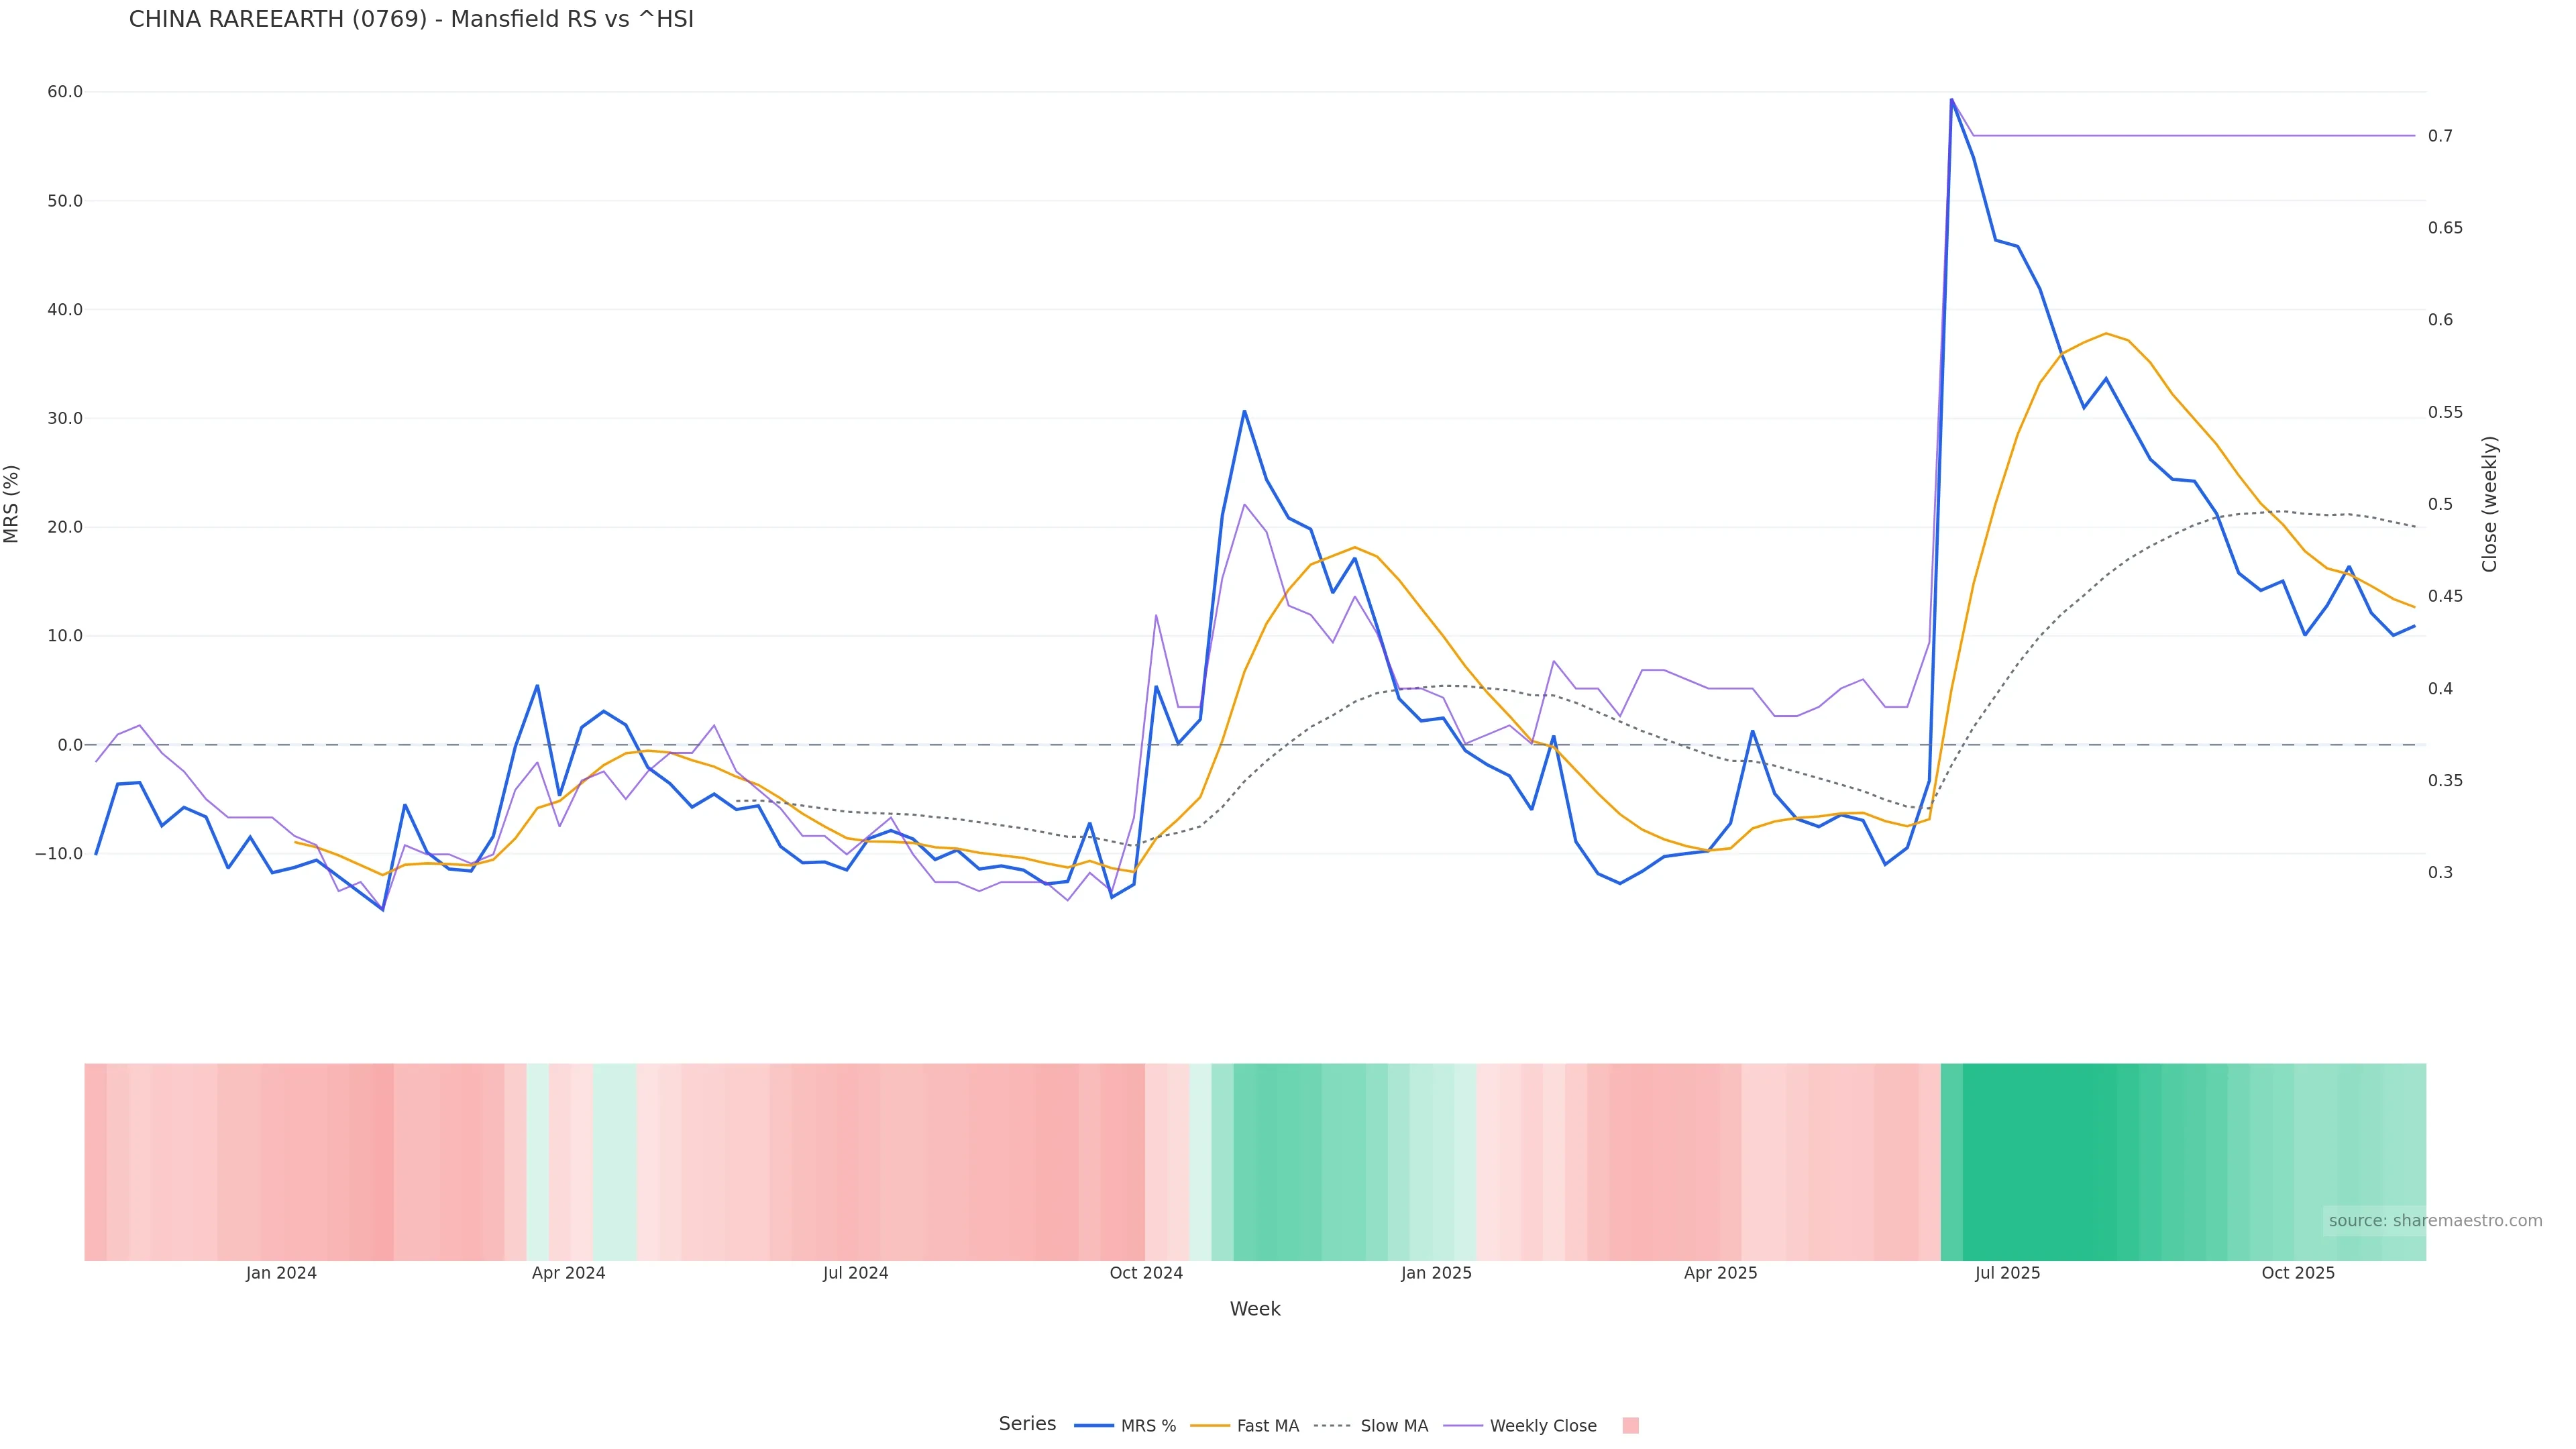Click the 60.0 tick on left axis
The image size is (2576, 1449).
coord(65,92)
